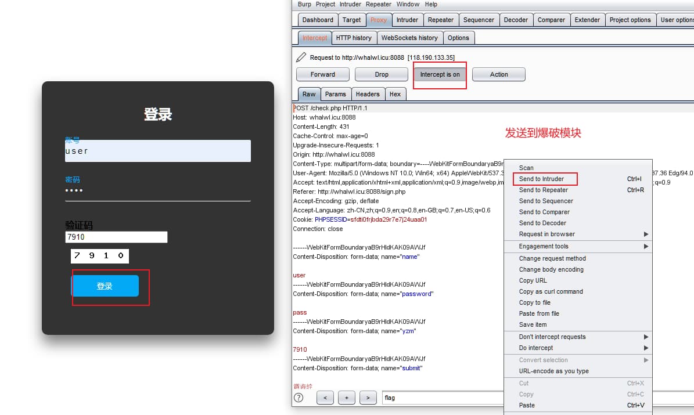This screenshot has height=415, width=694.
Task: Open the proxy Options sub-tab
Action: click(458, 38)
